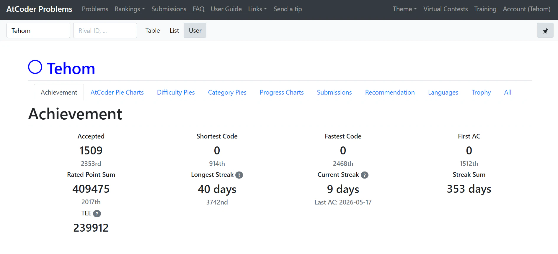558x254 pixels.
Task: Open the Category Pies tab
Action: click(227, 92)
